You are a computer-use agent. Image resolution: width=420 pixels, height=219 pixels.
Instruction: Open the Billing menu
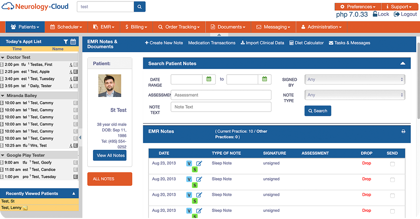[136, 27]
